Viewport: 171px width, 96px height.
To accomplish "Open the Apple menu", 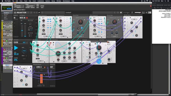I will point(2,1).
